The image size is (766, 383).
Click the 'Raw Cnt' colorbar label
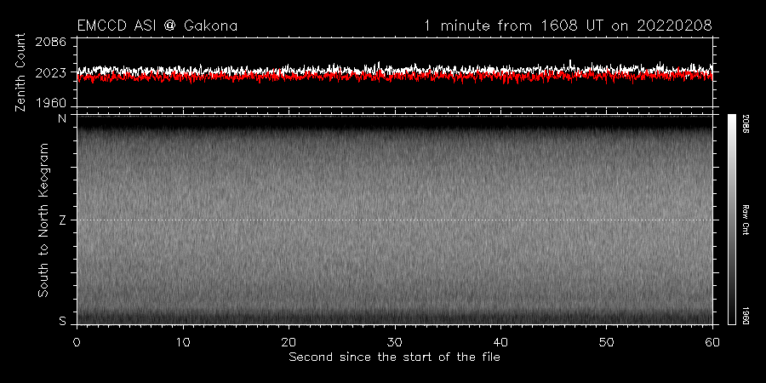pos(746,220)
